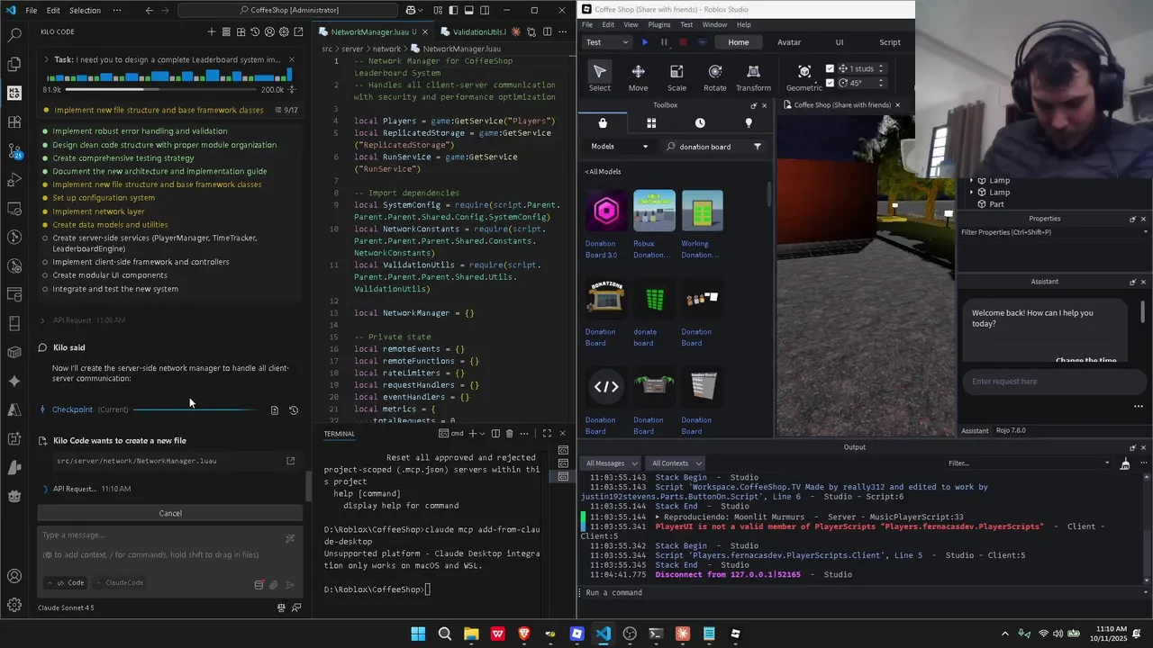This screenshot has height=648, width=1153.
Task: Close the current Kilo task with X
Action: pyautogui.click(x=291, y=59)
